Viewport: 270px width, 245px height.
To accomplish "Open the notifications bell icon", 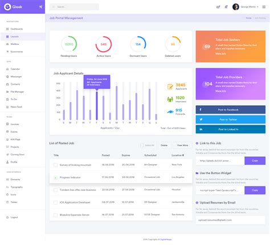I will pos(226,7).
